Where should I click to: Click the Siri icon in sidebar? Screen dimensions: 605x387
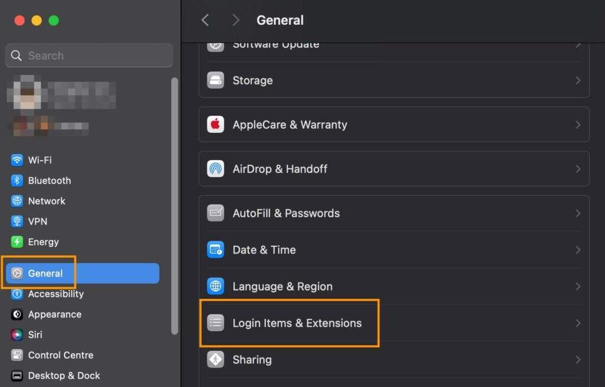(17, 335)
